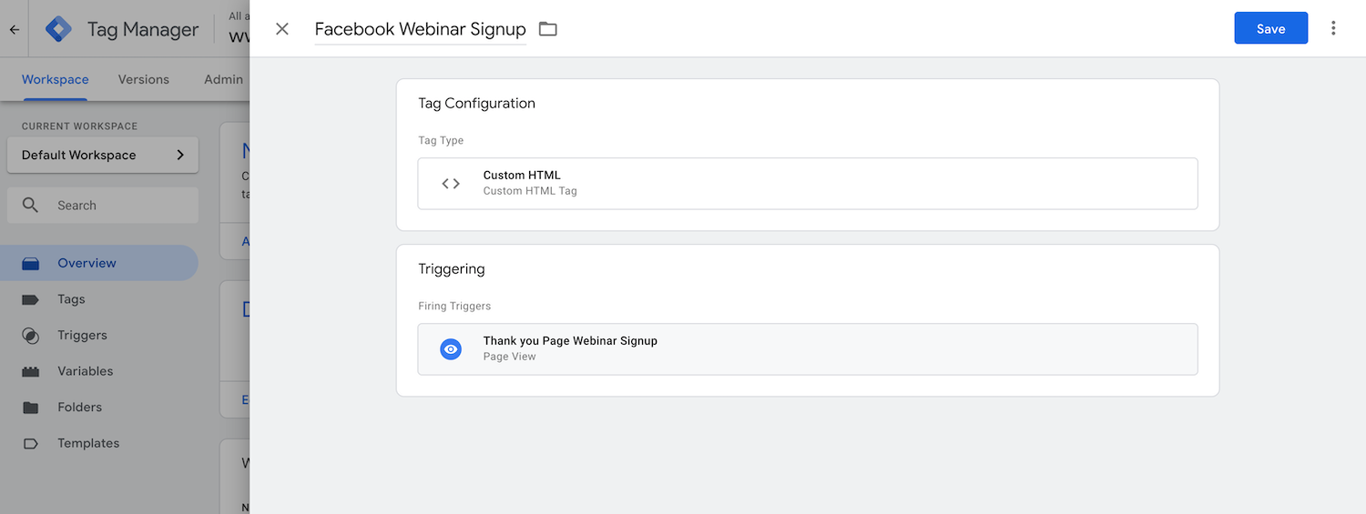This screenshot has width=1366, height=514.
Task: Click the Variables brick icon
Action: tap(30, 371)
